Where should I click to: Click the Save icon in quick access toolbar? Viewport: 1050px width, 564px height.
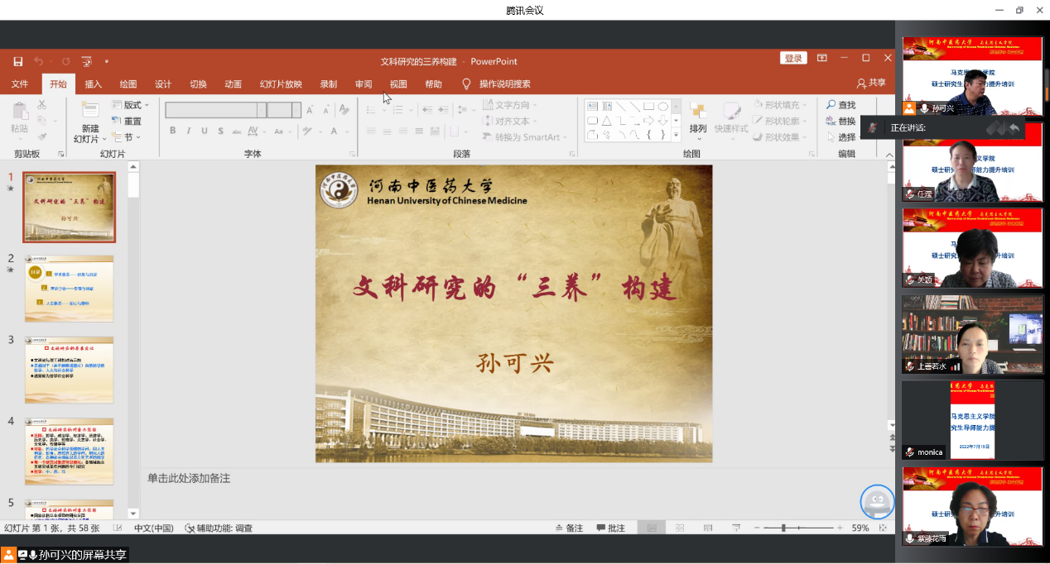(x=17, y=61)
